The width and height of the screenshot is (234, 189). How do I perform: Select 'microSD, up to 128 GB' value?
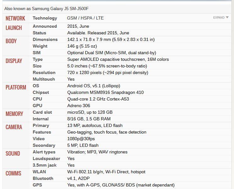90,112
